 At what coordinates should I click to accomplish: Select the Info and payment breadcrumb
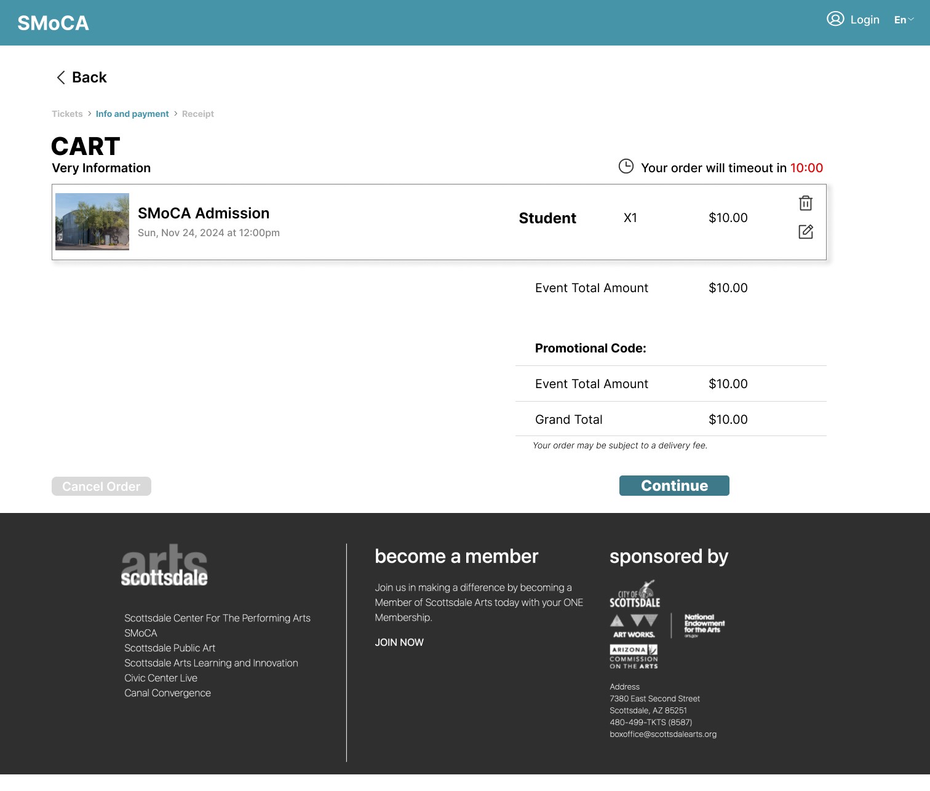pos(132,114)
